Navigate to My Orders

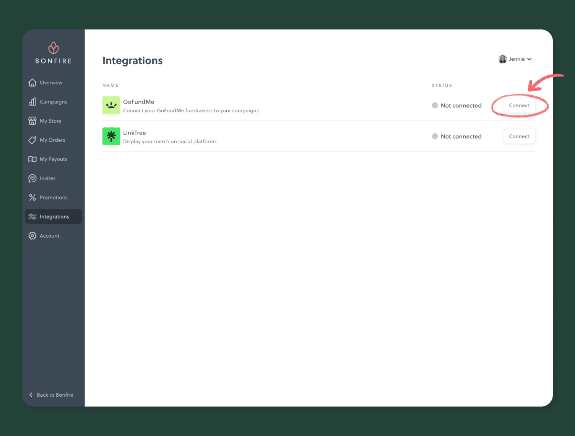pos(54,140)
